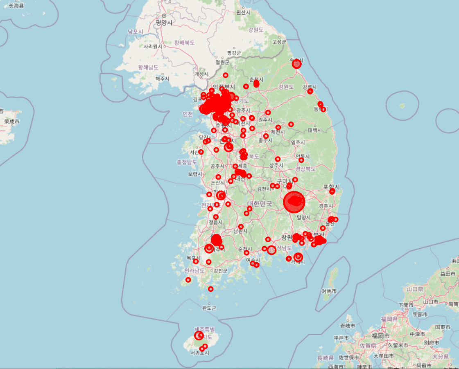Click the red marker next to the 서산 label

(x=201, y=152)
